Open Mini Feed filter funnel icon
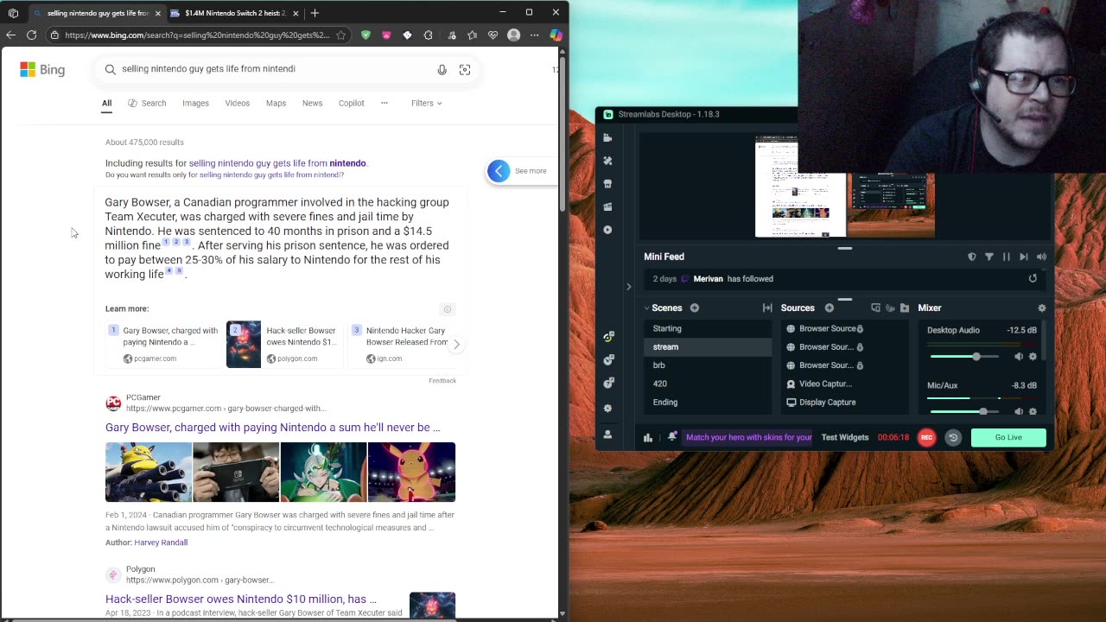Screen dimensions: 1106x622 pos(989,257)
